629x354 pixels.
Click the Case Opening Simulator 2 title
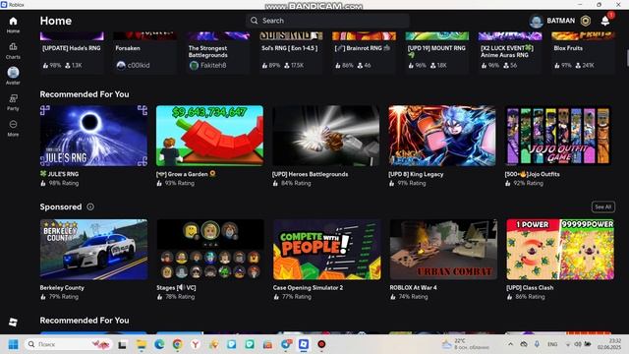tap(308, 287)
